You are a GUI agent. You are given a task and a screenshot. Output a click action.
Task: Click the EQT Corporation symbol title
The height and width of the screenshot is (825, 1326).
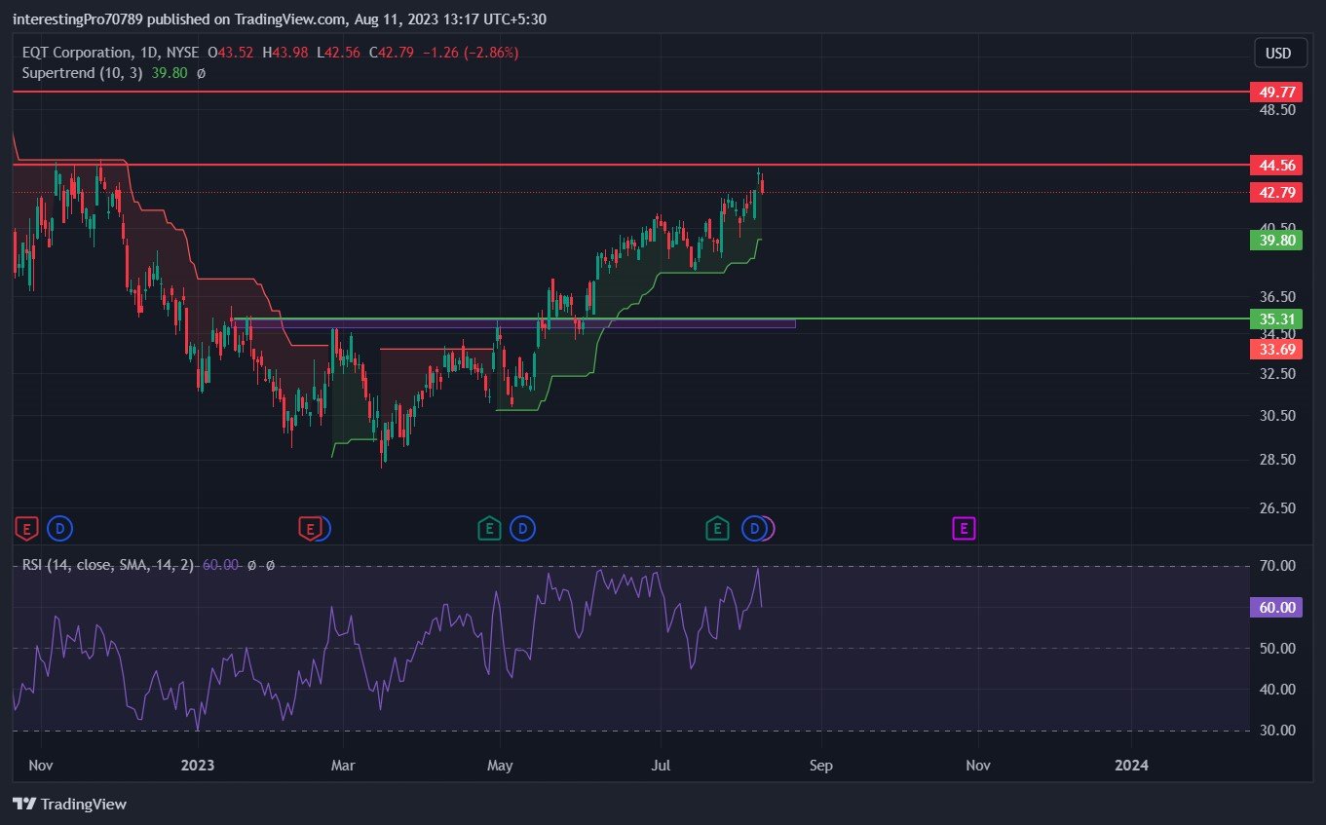pyautogui.click(x=76, y=53)
